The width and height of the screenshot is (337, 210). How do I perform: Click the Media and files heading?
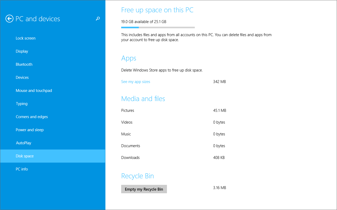coord(143,99)
